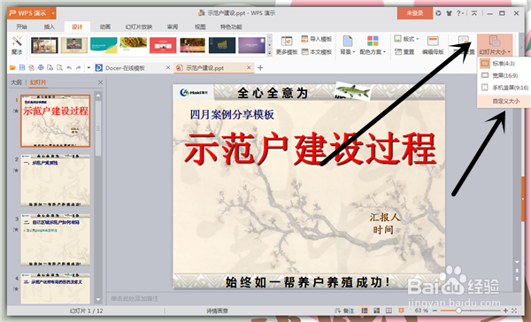Close the Docer-在线模板 tab

point(168,68)
